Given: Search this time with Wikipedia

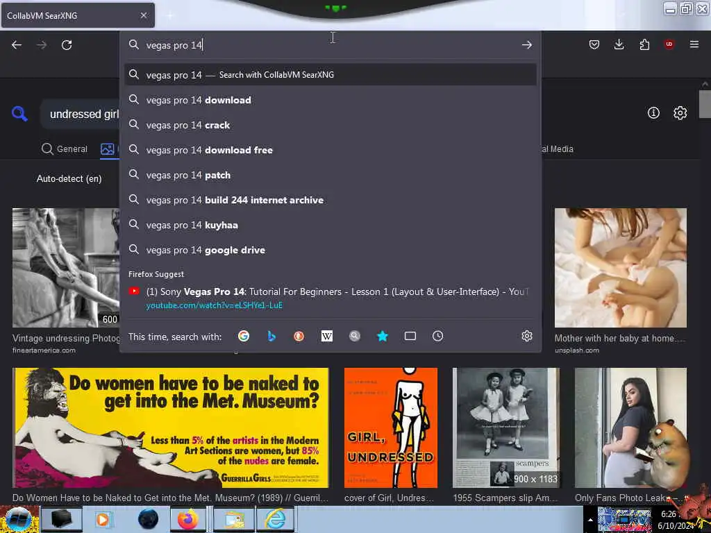Looking at the screenshot, I should click(326, 336).
